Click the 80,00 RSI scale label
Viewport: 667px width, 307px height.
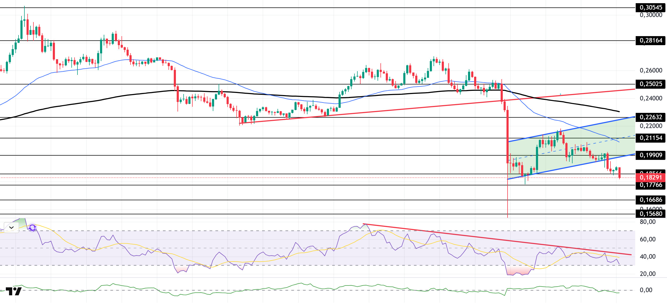coord(647,222)
